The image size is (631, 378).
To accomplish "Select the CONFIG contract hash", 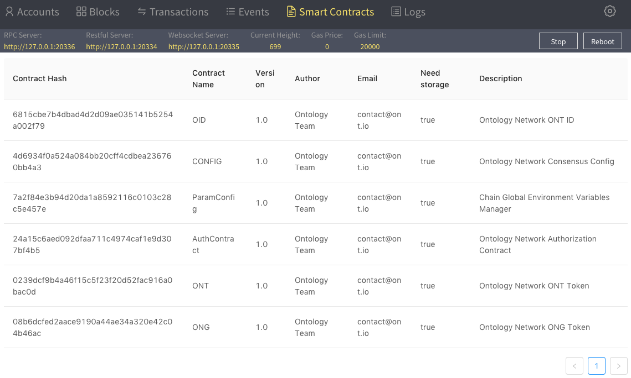I will [x=92, y=161].
